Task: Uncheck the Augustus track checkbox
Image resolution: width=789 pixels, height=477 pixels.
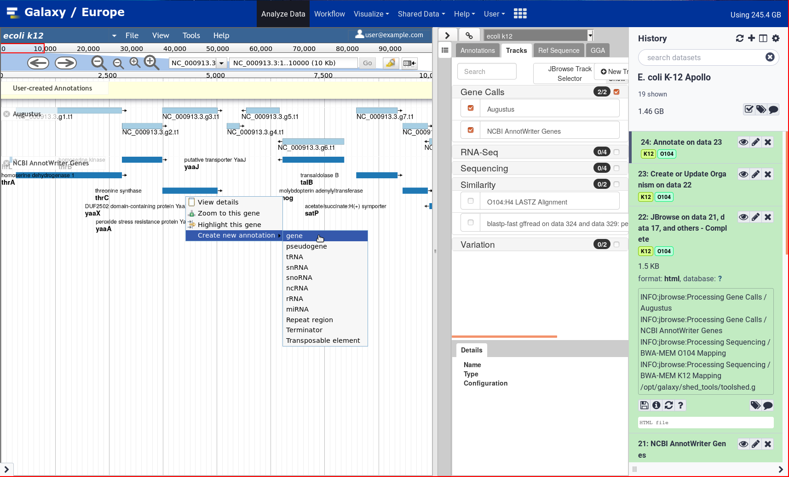Action: 470,108
